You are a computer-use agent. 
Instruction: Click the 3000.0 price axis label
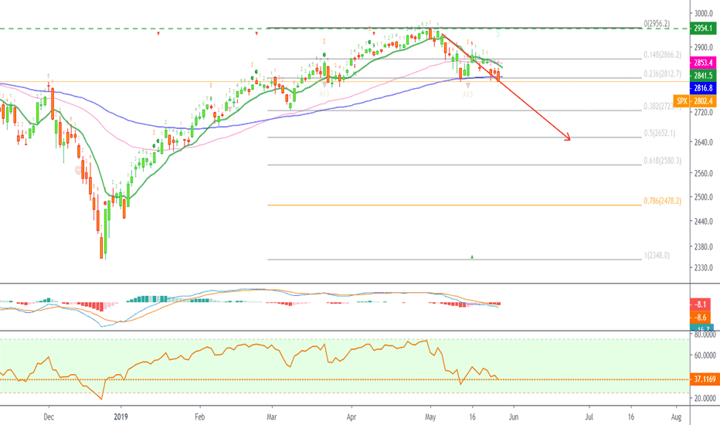click(x=704, y=14)
